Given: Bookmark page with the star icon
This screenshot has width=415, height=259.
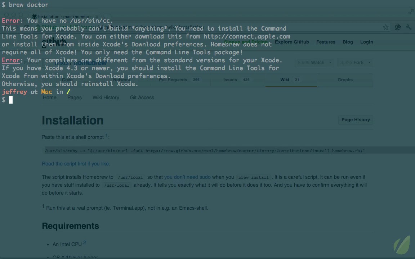Looking at the screenshot, I should tap(385, 27).
